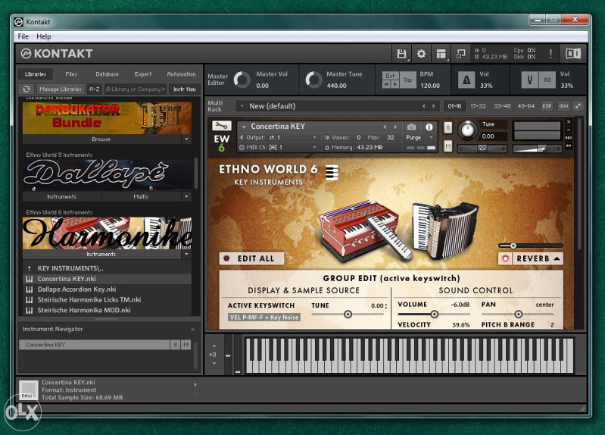605x435 pixels.
Task: Click the tempo restart playback button
Action: click(x=386, y=84)
